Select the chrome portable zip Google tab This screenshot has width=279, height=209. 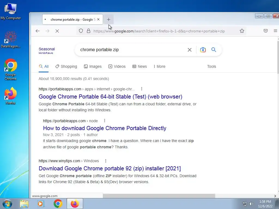[72, 20]
